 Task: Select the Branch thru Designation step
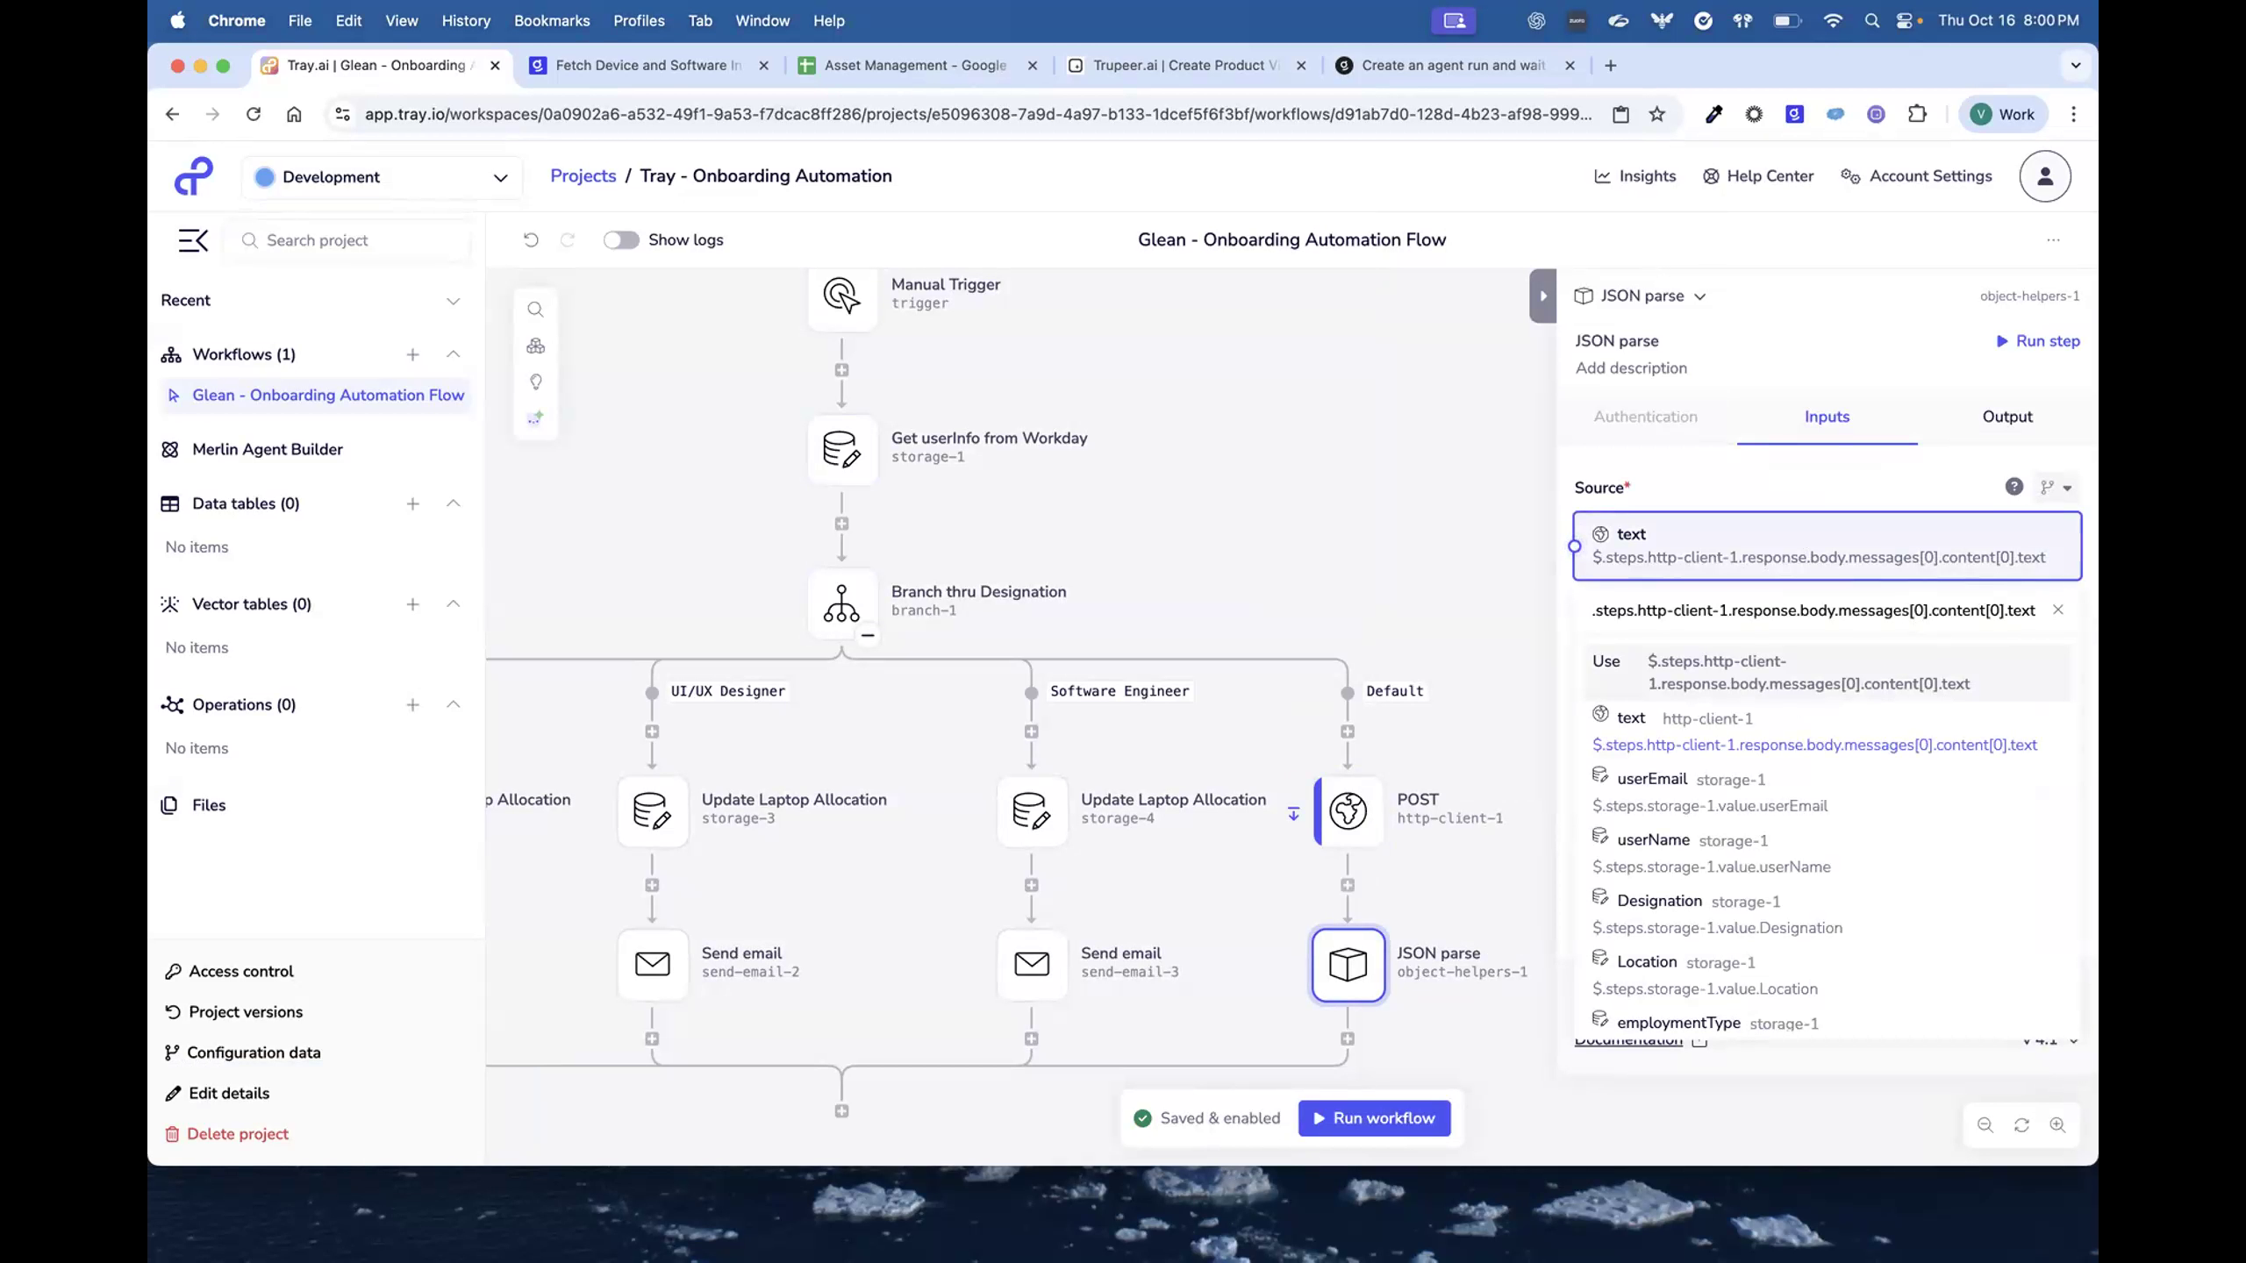coord(841,603)
